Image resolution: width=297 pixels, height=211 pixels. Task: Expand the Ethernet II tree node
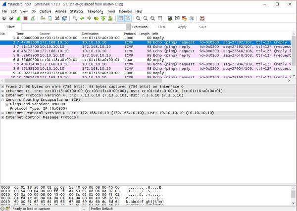point(2,91)
